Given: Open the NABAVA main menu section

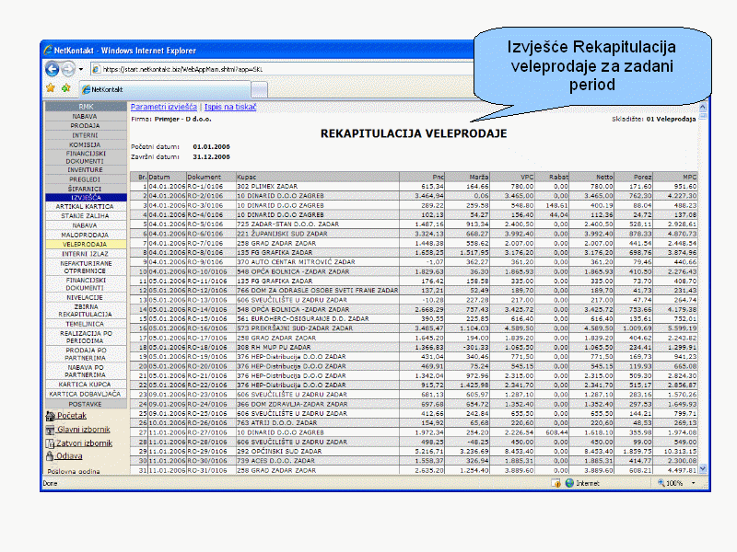Looking at the screenshot, I should pos(85,117).
